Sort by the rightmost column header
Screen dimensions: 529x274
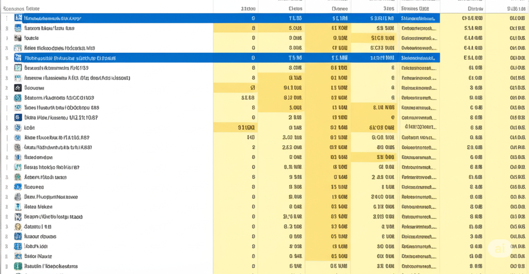517,9
